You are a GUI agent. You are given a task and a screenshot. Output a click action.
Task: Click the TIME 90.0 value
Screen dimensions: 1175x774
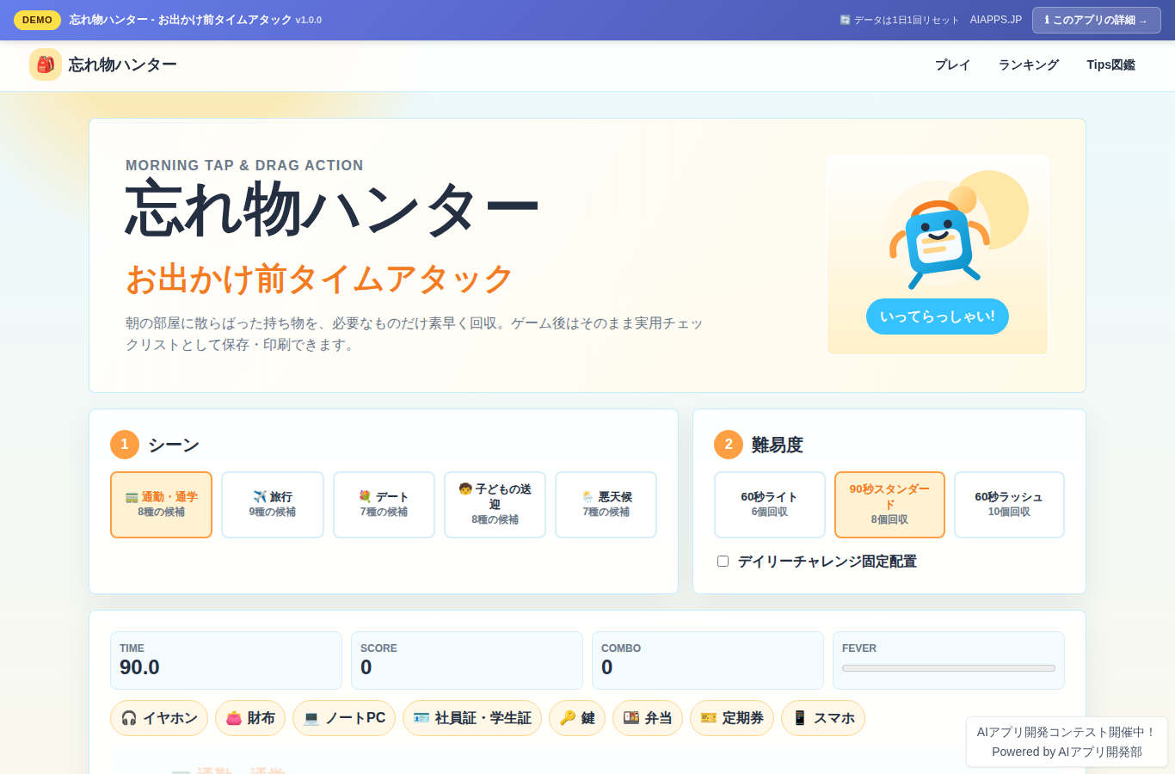pos(139,667)
